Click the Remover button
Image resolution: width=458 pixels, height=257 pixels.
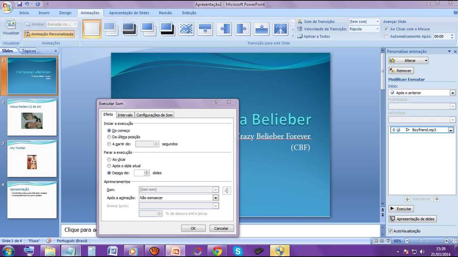(401, 71)
